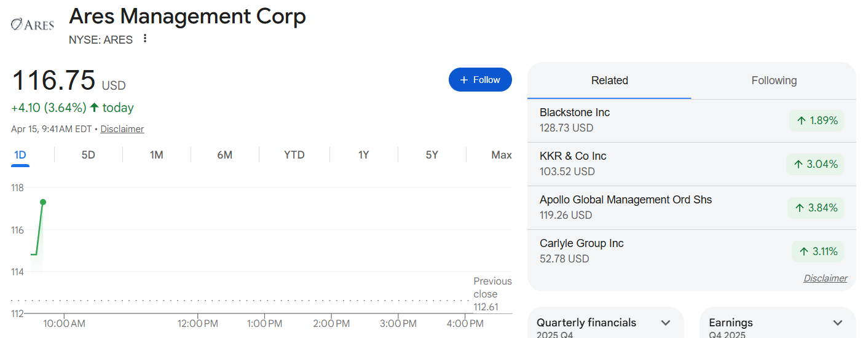Show the 5D chart range

click(x=89, y=155)
